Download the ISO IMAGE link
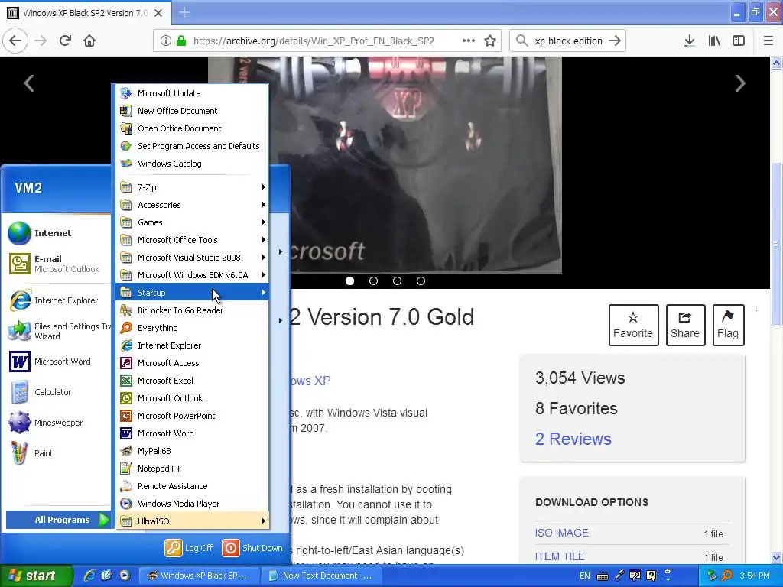 [561, 533]
